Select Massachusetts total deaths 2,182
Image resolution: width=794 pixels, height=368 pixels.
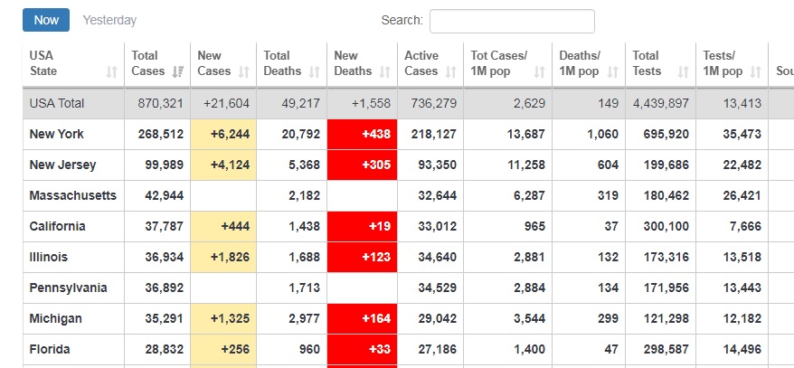pyautogui.click(x=305, y=195)
